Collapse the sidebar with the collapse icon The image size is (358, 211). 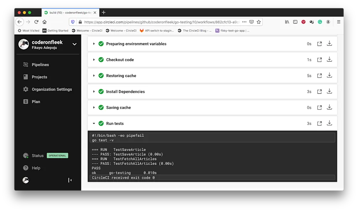(70, 180)
